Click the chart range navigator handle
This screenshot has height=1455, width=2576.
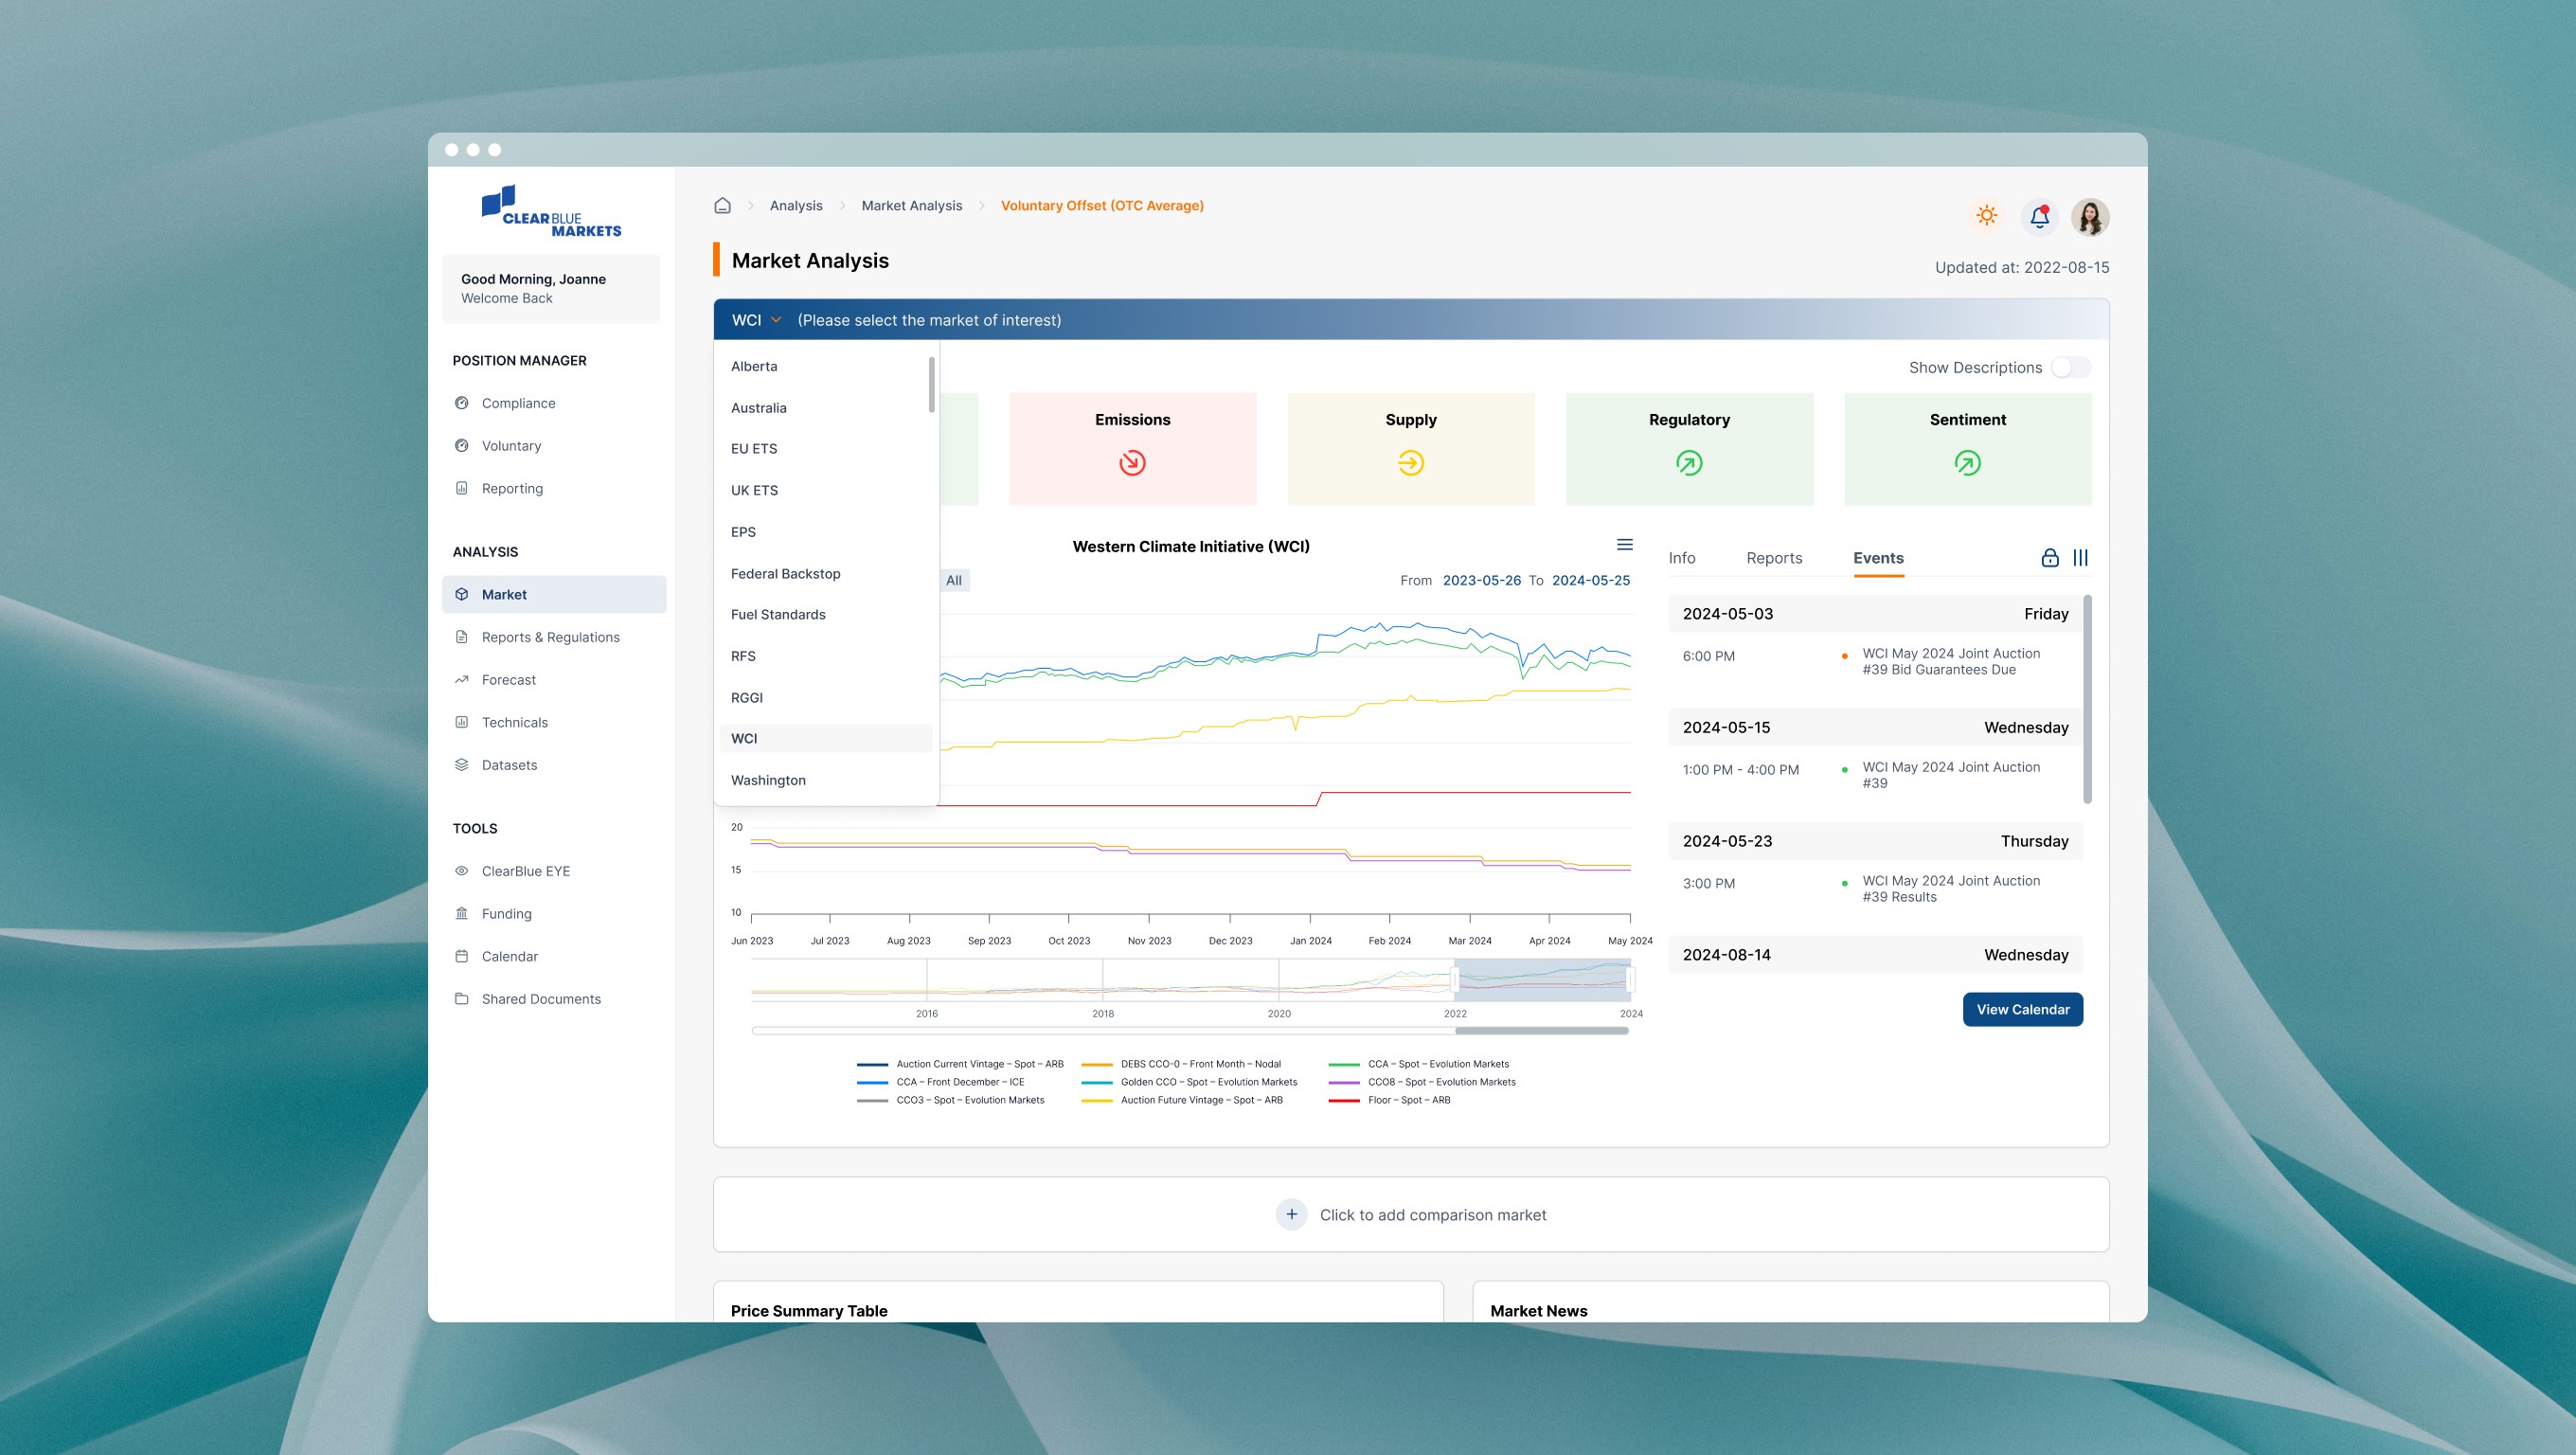(x=1455, y=980)
